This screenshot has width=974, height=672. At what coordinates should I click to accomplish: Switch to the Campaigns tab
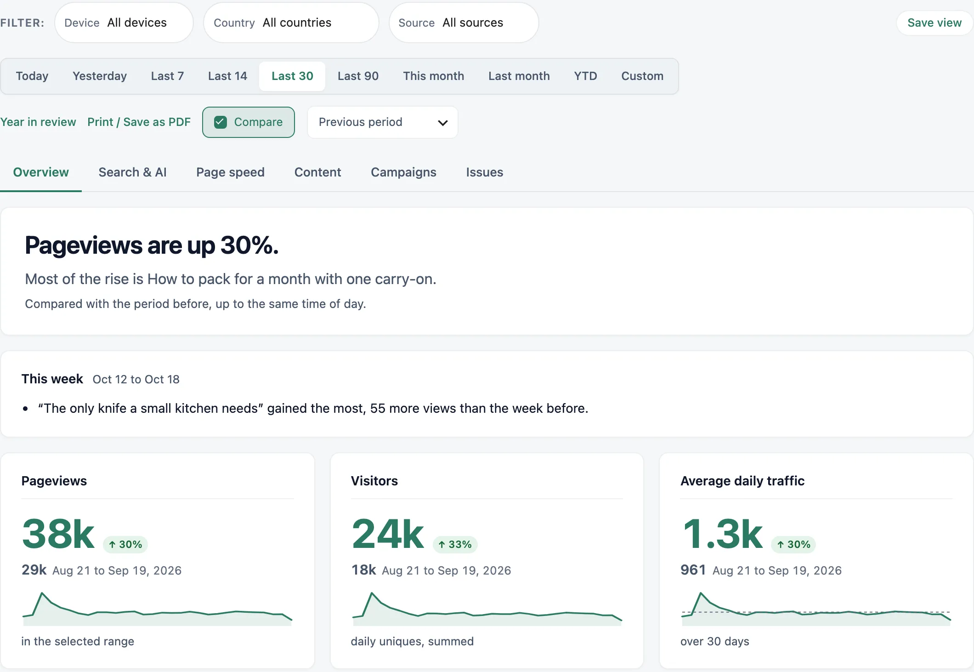click(x=403, y=172)
